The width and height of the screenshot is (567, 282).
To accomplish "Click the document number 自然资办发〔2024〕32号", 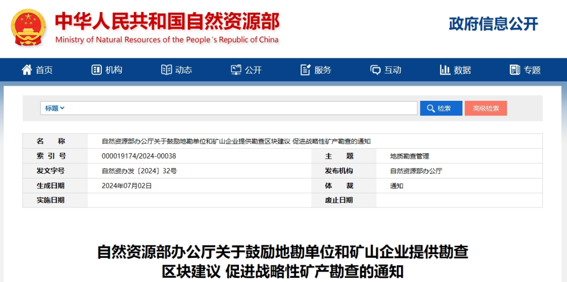I will [x=139, y=171].
